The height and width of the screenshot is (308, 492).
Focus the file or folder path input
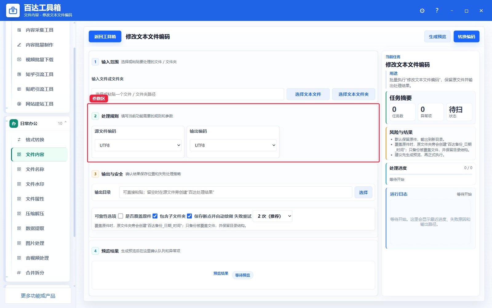tap(188, 94)
